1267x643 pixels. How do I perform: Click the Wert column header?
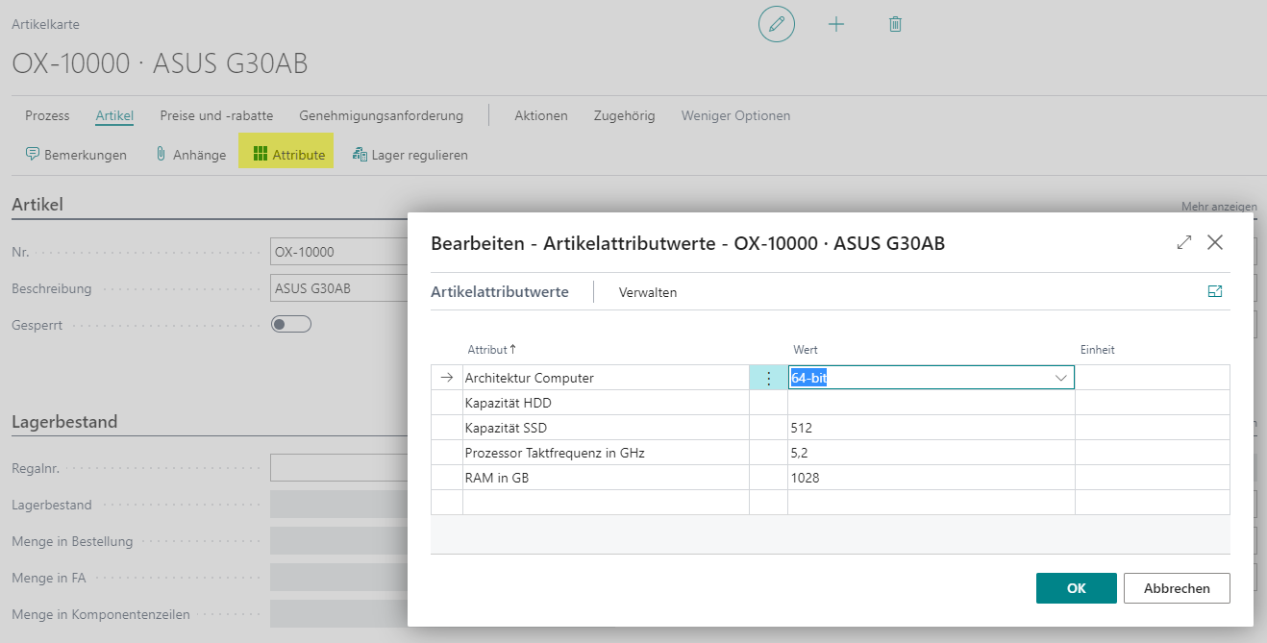(806, 350)
